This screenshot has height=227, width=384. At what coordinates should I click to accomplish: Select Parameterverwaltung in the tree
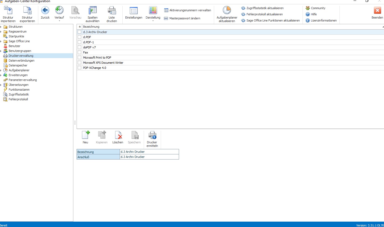coord(23,80)
